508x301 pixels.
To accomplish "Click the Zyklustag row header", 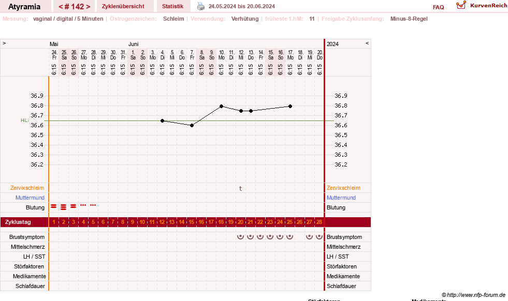I will [x=18, y=222].
